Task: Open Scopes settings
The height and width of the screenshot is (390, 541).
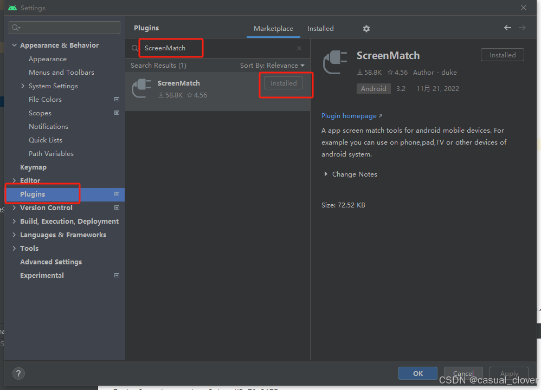Action: click(40, 113)
